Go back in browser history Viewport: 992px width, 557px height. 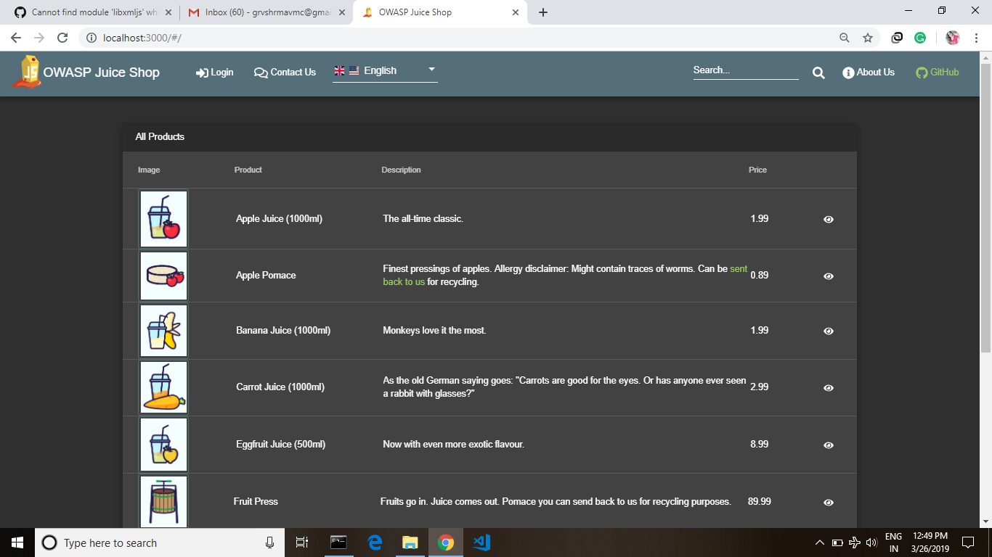tap(16, 38)
